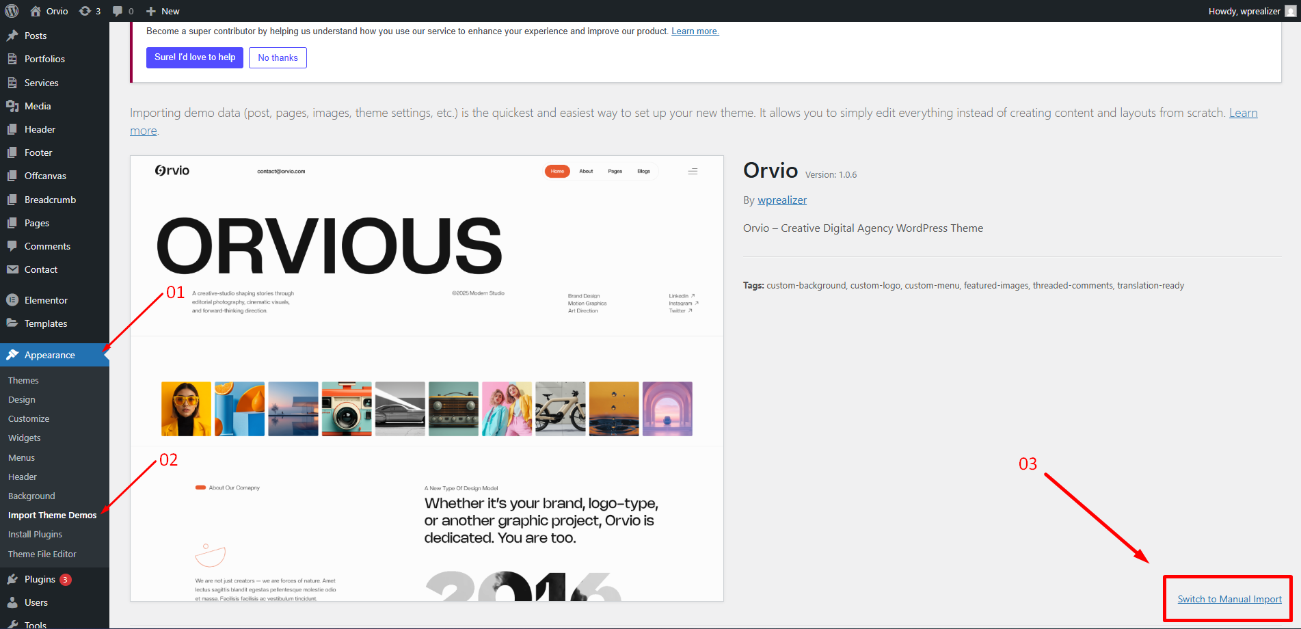Viewport: 1301px width, 629px height.
Task: Click the Services sidebar icon
Action: (12, 83)
